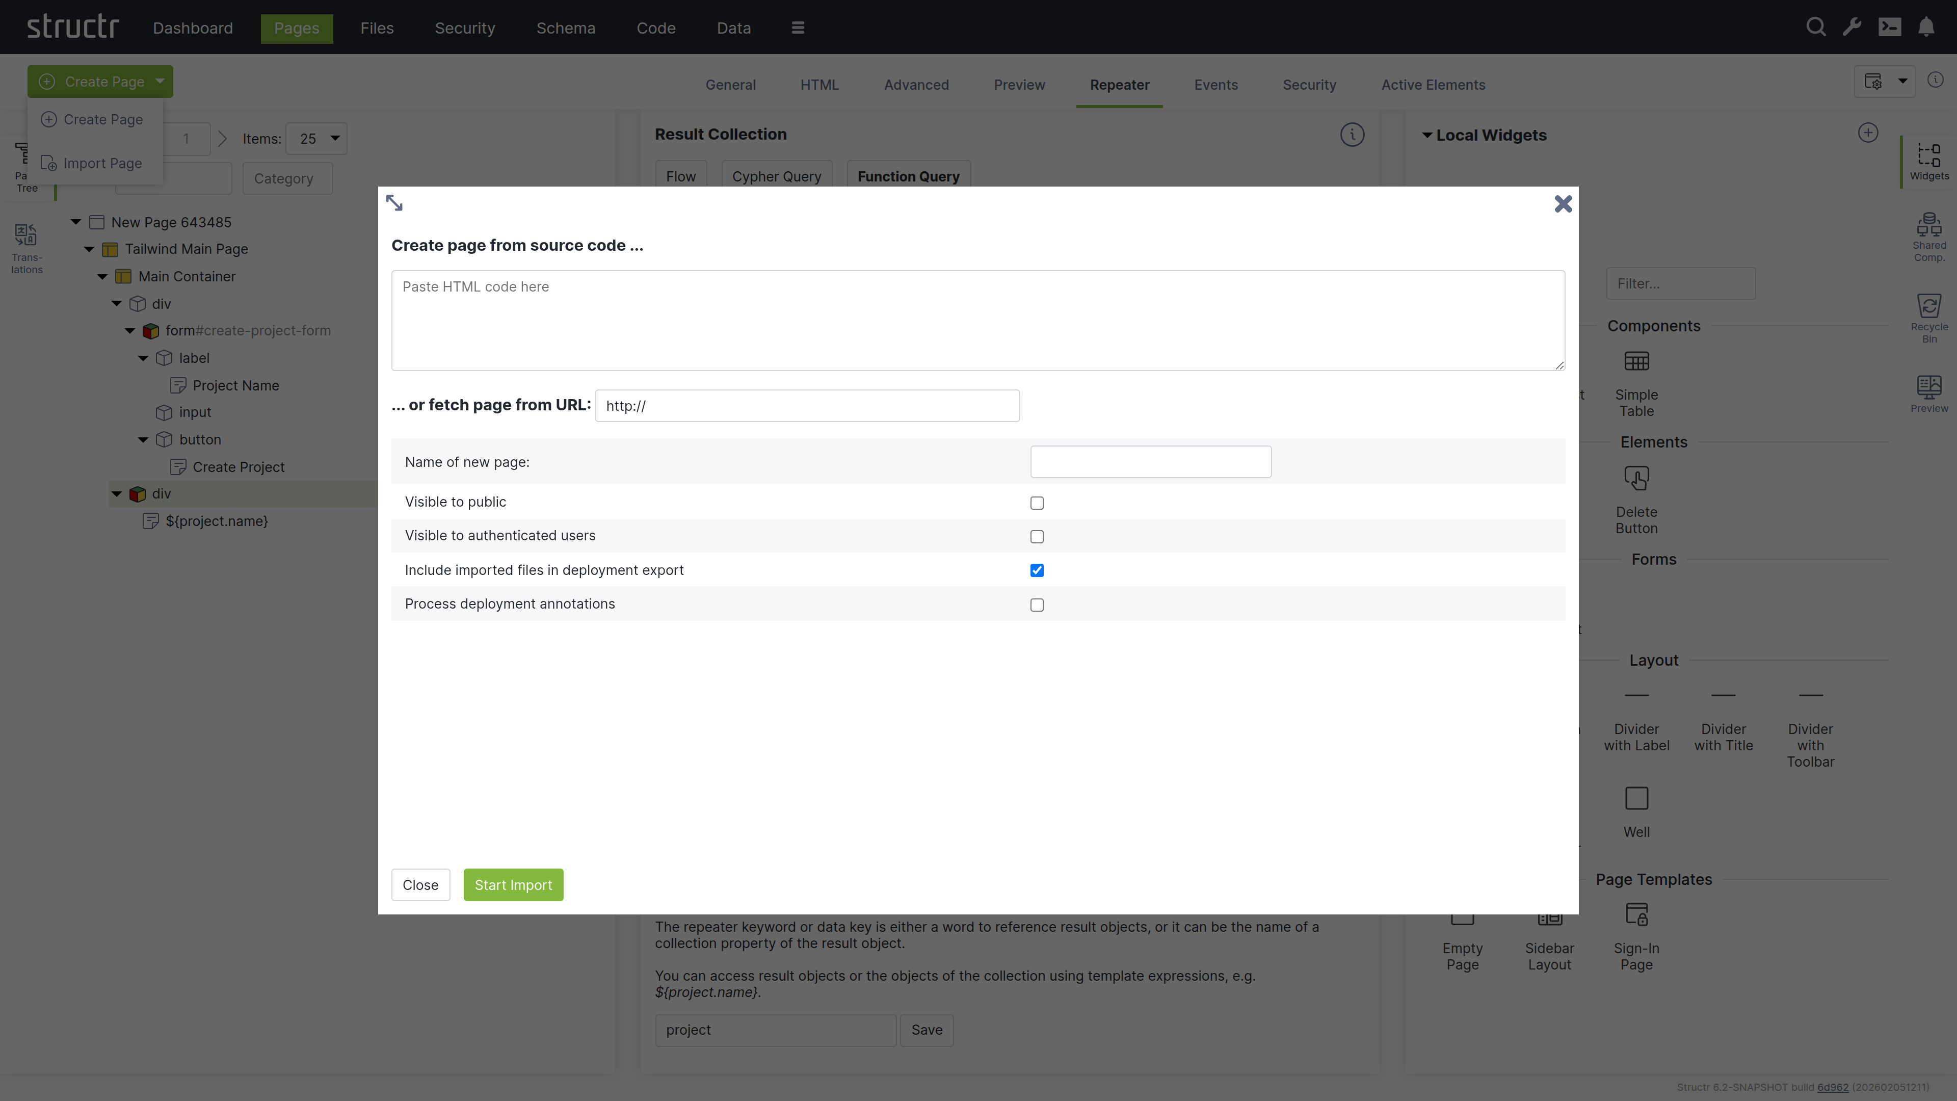The image size is (1957, 1101).
Task: Open the notifications bell icon
Action: pyautogui.click(x=1927, y=27)
